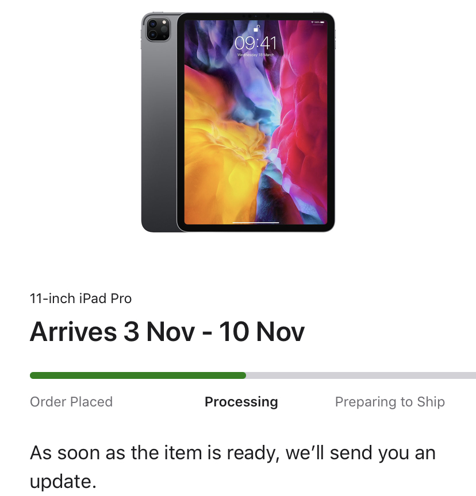Click the battery icon on iPad display
Image resolution: width=476 pixels, height=496 pixels.
pyautogui.click(x=322, y=22)
